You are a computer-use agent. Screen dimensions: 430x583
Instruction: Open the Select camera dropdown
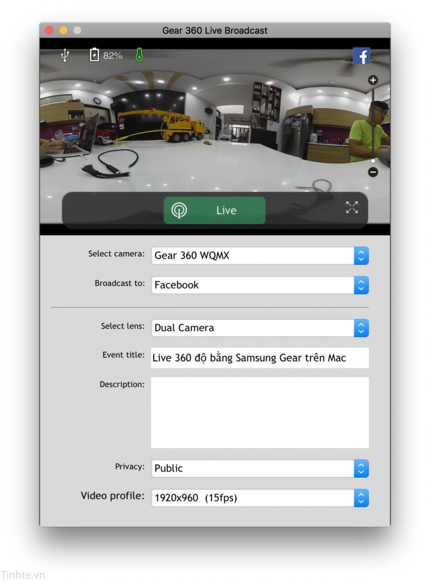tap(260, 256)
